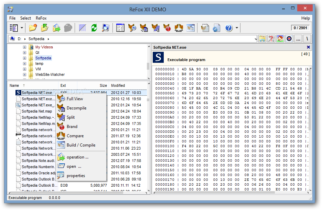
Task: Click the ellipsis browse button
Action: coord(298,39)
